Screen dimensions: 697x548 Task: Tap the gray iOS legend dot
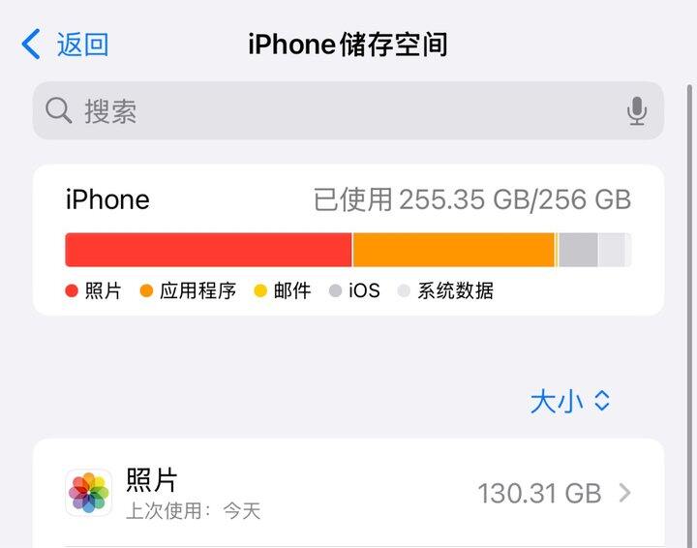[335, 291]
